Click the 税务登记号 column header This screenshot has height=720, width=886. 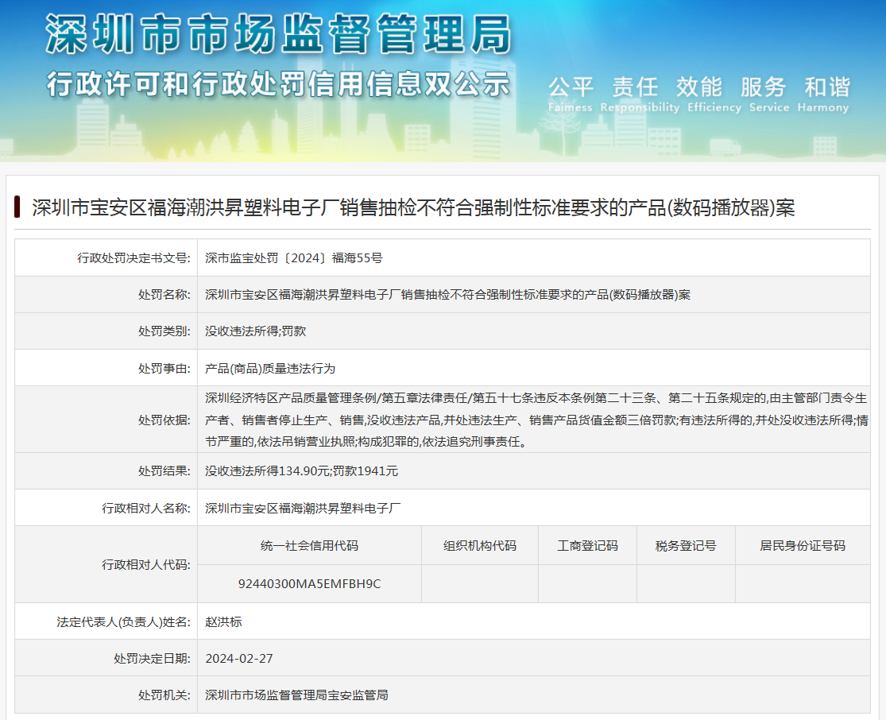(x=686, y=546)
